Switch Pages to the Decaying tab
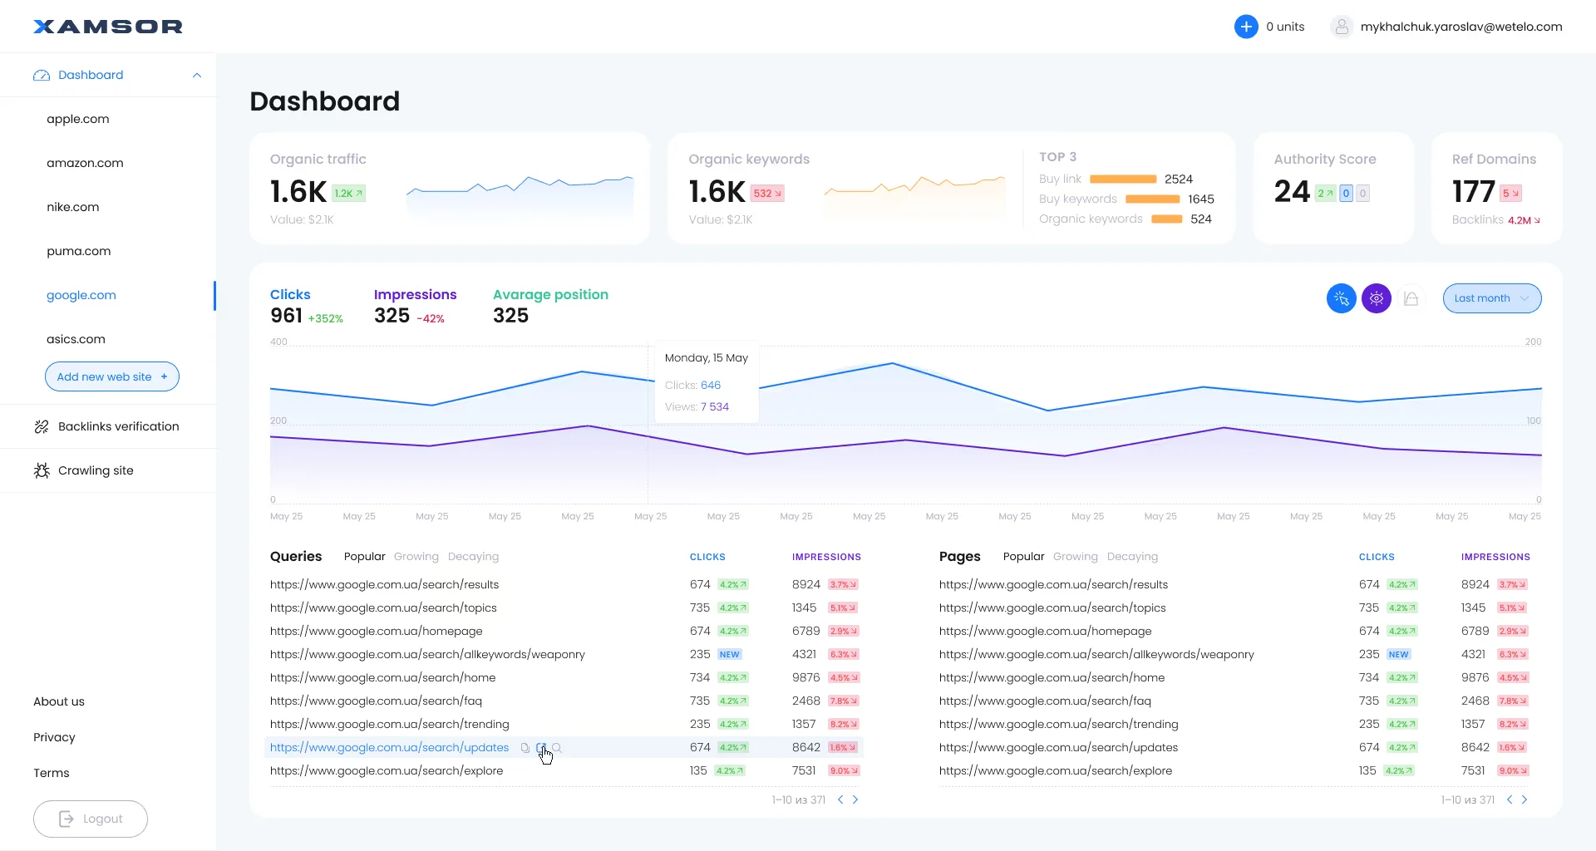The height and width of the screenshot is (851, 1596). coord(1133,557)
